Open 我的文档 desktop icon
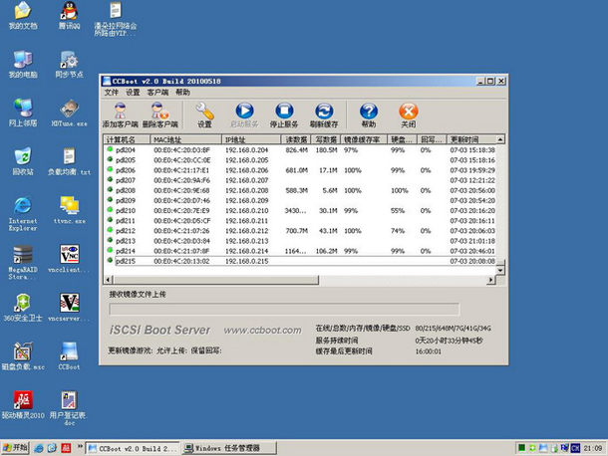The height and width of the screenshot is (456, 608). pos(23,16)
